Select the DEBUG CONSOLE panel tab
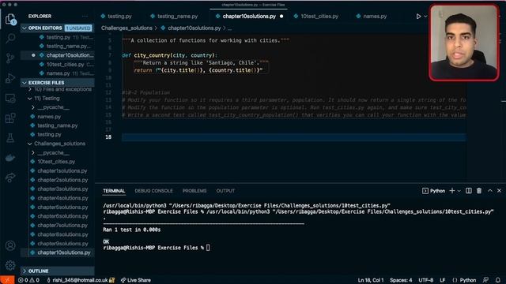Image resolution: width=506 pixels, height=284 pixels. click(x=153, y=191)
